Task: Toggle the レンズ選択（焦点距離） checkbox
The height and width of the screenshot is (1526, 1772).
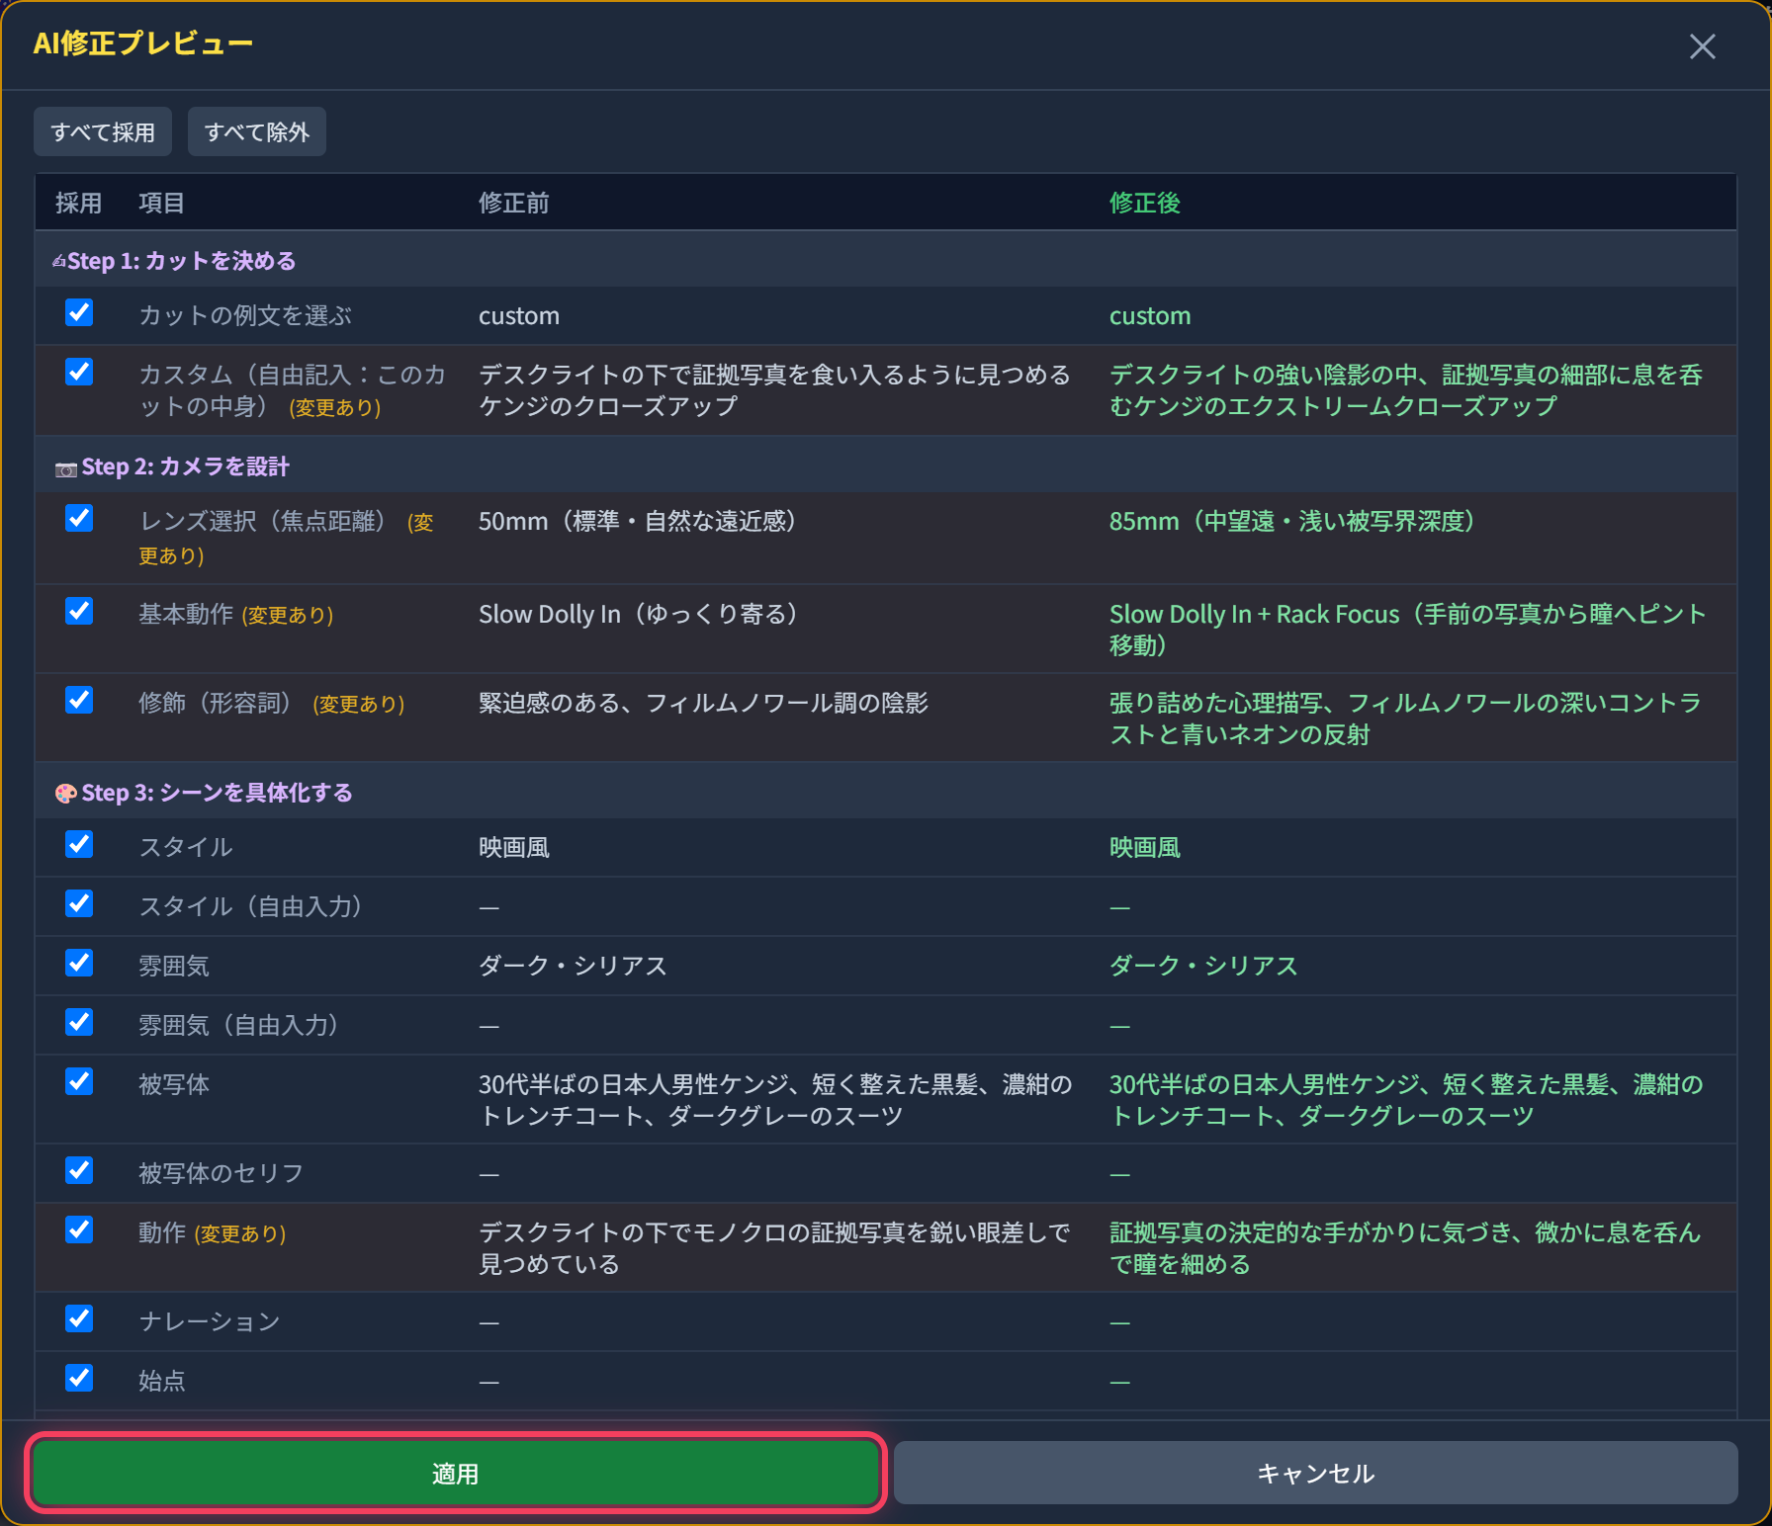Action: [79, 519]
